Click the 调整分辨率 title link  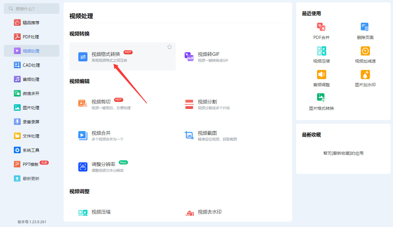(103, 164)
